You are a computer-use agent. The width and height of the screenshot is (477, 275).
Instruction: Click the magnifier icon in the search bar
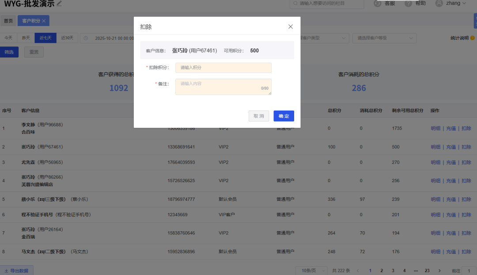tap(295, 3)
